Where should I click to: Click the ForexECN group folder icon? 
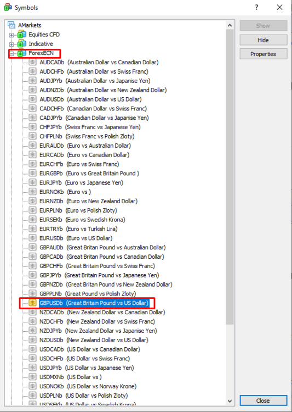click(x=22, y=53)
